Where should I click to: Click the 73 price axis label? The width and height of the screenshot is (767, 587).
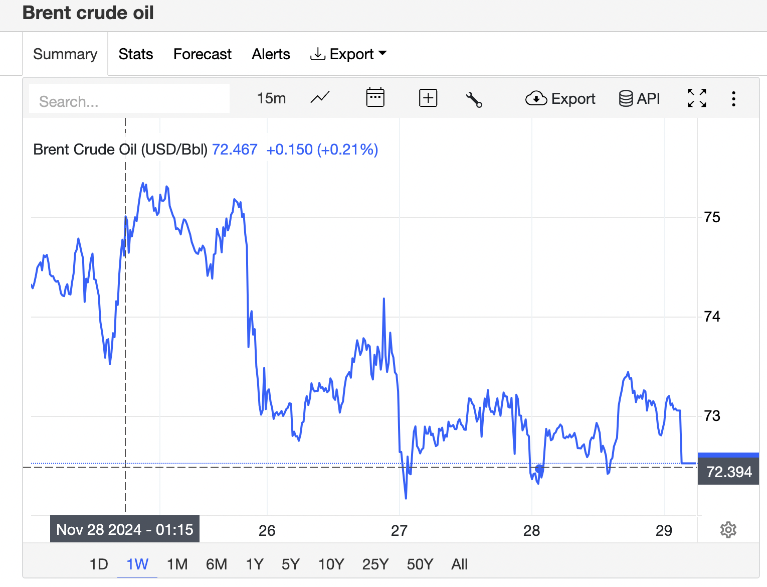[712, 416]
